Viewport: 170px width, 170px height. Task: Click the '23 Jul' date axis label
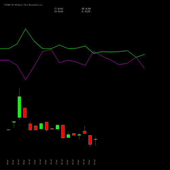(78, 162)
